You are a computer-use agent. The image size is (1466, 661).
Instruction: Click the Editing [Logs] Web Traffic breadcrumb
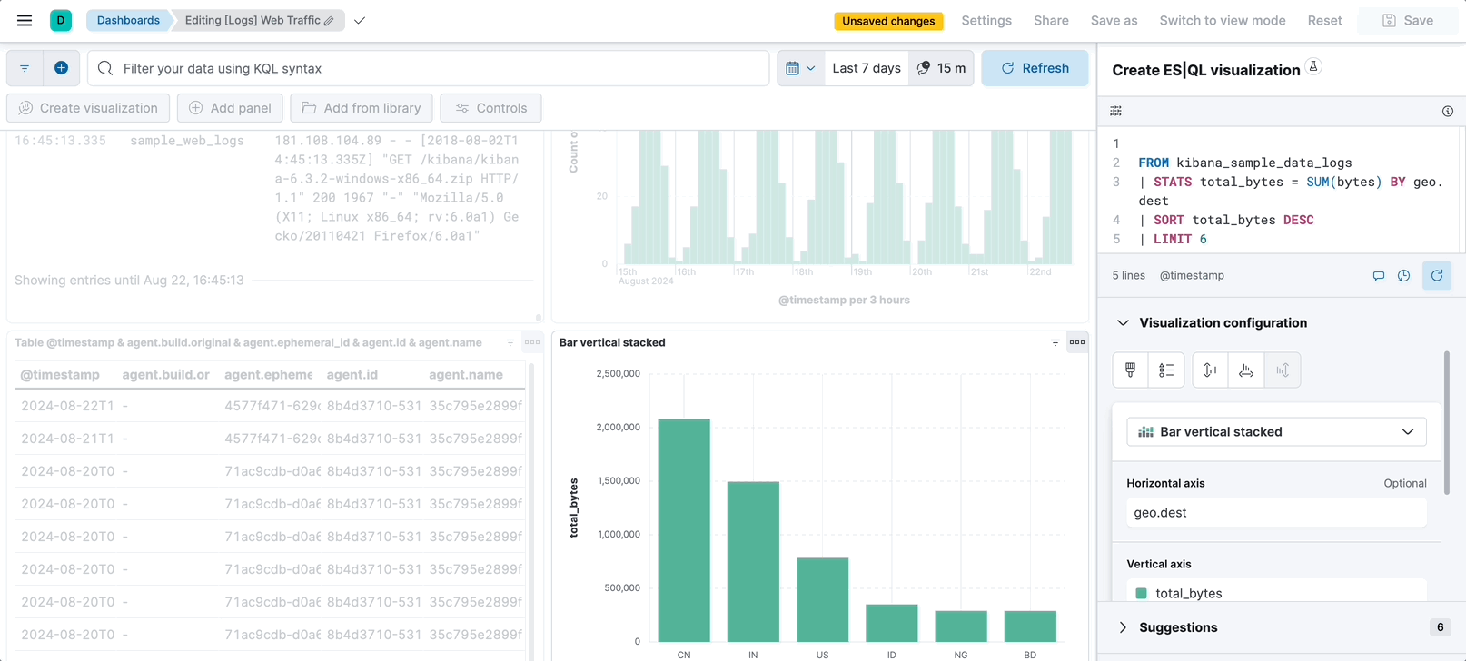click(x=260, y=20)
